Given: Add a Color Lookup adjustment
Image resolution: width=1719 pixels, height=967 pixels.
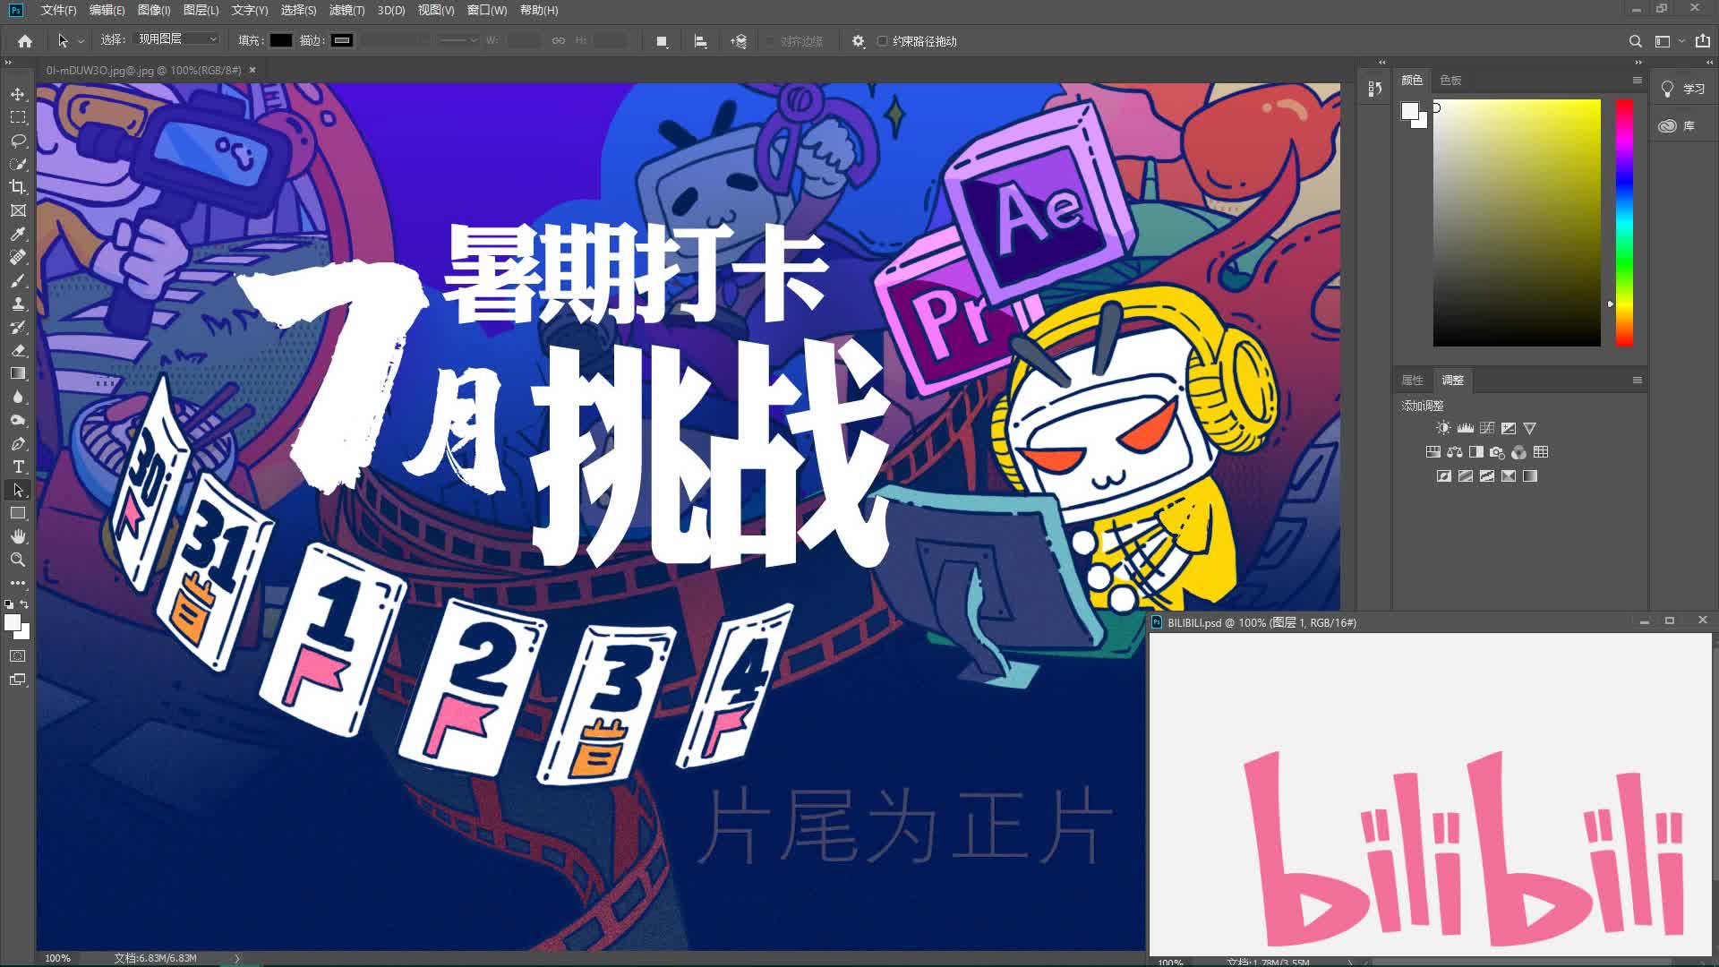Looking at the screenshot, I should [1541, 452].
